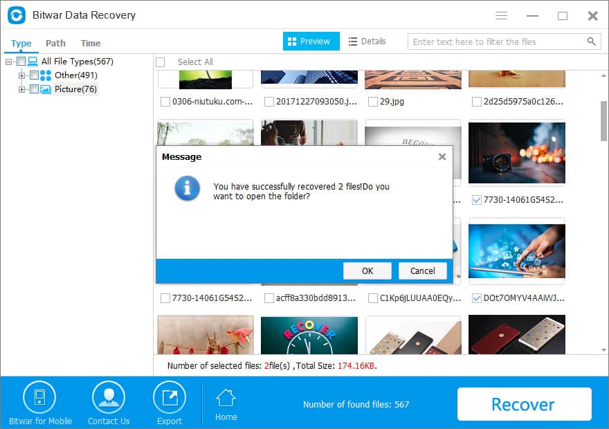The height and width of the screenshot is (429, 609).
Task: Expand the Picture(76) tree node
Action: [x=21, y=90]
